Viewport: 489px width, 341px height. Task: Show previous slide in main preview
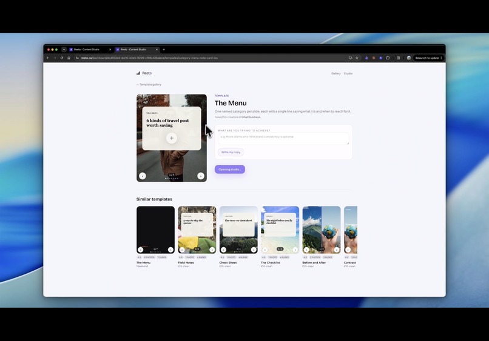coord(143,176)
